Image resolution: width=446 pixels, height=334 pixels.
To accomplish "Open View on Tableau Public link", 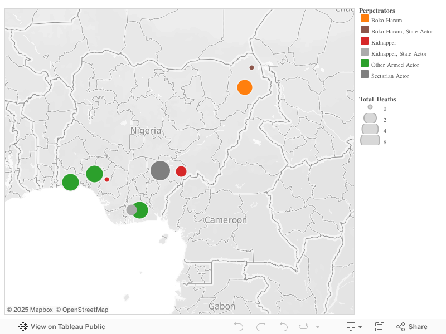I will coord(61,327).
